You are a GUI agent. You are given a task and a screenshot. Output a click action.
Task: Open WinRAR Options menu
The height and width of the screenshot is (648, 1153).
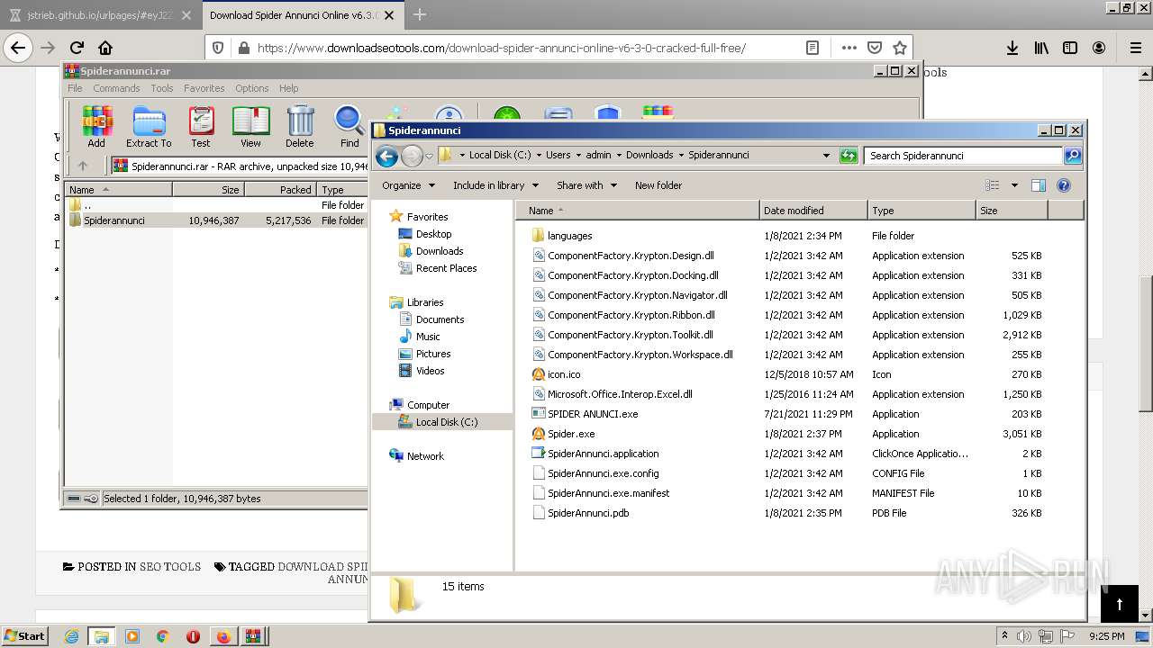click(x=252, y=88)
